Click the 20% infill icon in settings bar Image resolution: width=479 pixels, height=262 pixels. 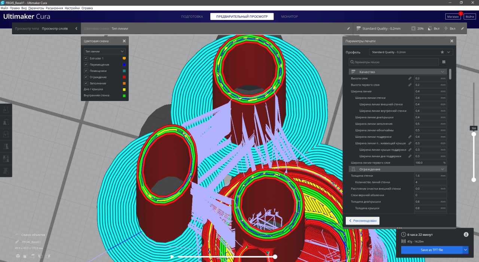414,28
